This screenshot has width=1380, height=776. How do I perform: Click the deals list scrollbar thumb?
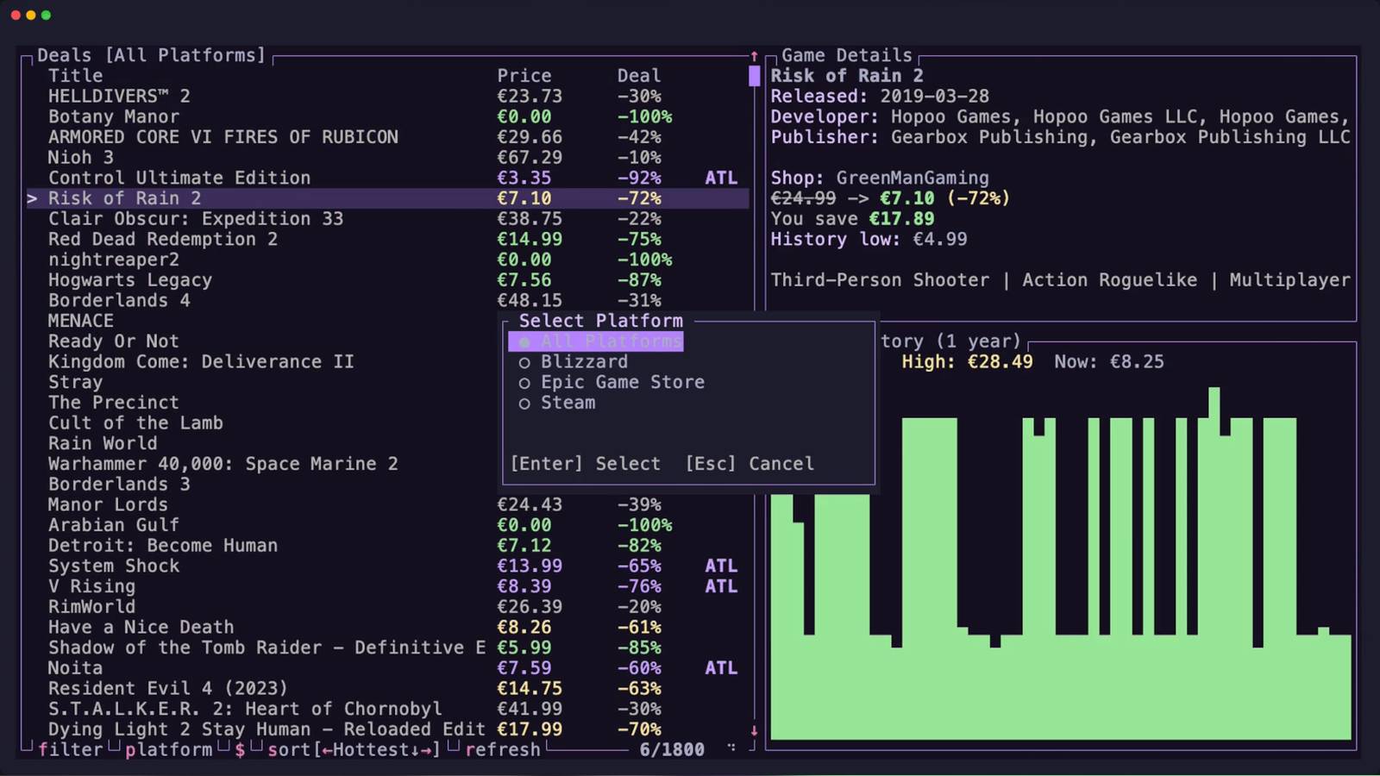pos(754,76)
